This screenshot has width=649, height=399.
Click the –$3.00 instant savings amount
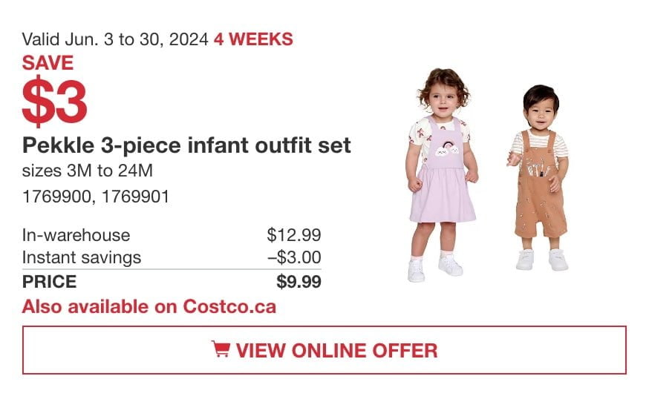(294, 257)
